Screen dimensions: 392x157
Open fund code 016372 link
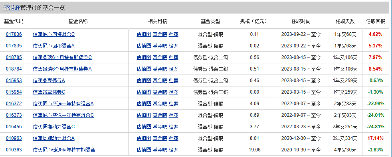click(x=14, y=104)
